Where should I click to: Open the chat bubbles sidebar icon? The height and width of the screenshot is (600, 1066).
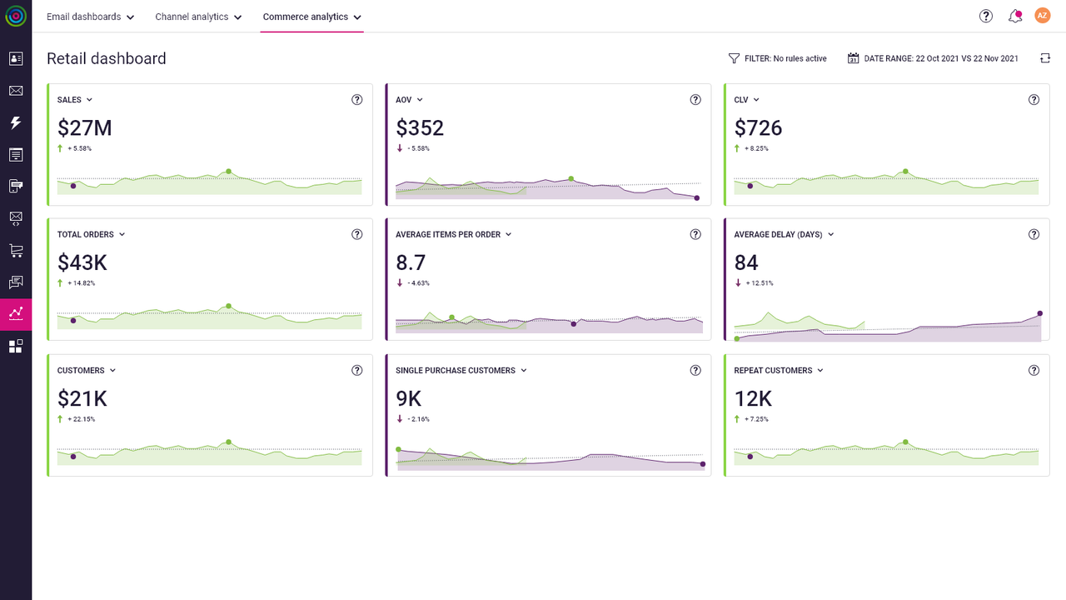(16, 282)
